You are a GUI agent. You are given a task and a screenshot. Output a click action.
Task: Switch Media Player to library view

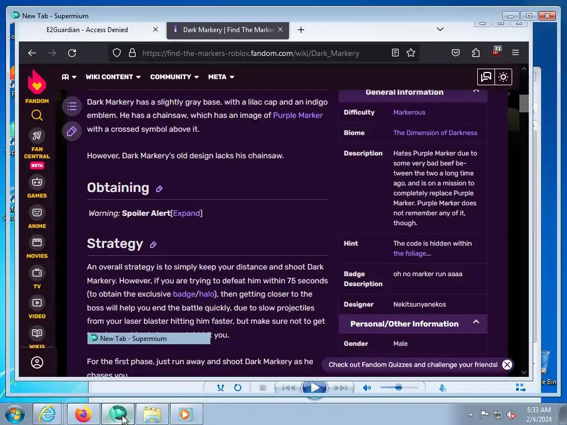520,387
